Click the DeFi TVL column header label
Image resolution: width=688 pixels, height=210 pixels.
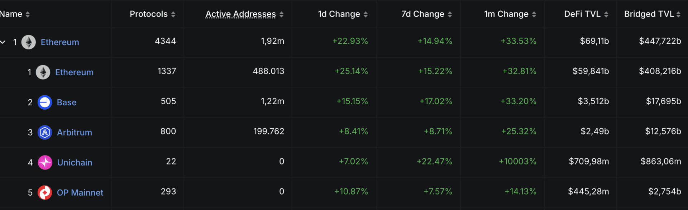click(582, 14)
